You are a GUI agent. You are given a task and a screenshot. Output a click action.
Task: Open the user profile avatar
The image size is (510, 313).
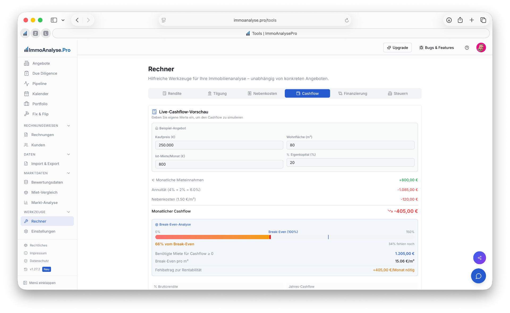click(x=481, y=48)
